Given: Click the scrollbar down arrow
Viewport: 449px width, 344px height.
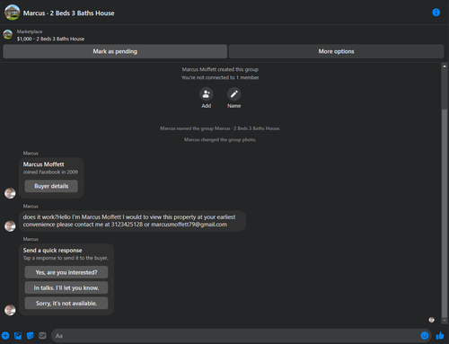Looking at the screenshot, I should [x=445, y=321].
